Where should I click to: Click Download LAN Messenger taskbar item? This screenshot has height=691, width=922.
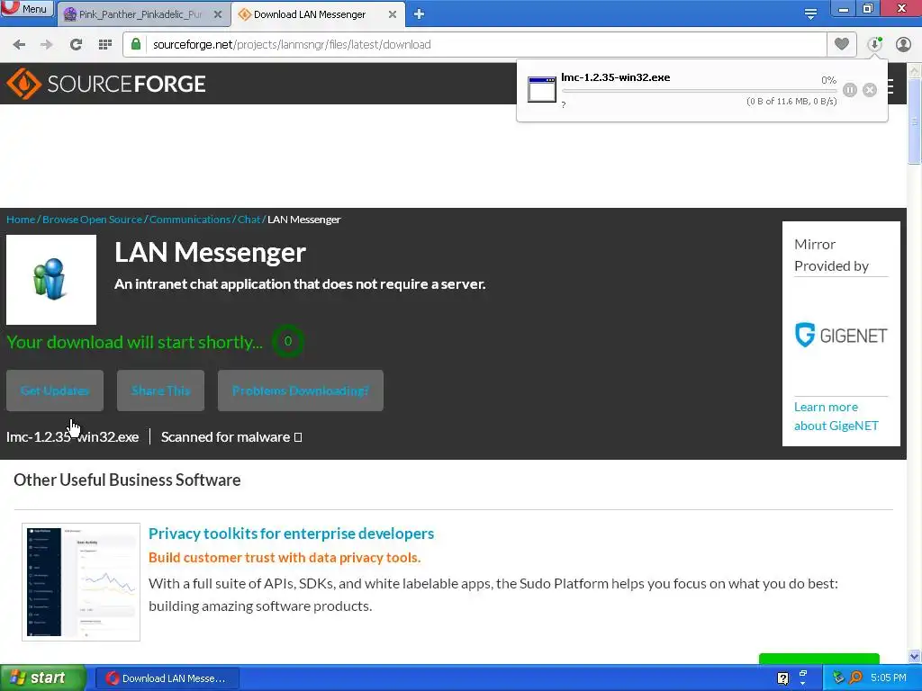click(x=167, y=678)
